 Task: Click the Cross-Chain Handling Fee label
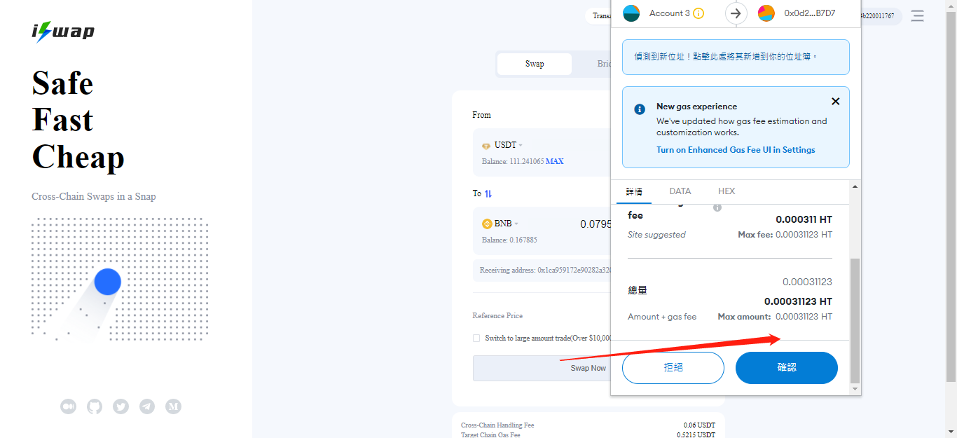click(x=497, y=425)
